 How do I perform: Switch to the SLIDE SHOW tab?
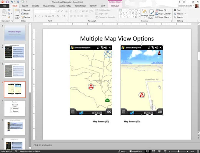tap(80, 6)
